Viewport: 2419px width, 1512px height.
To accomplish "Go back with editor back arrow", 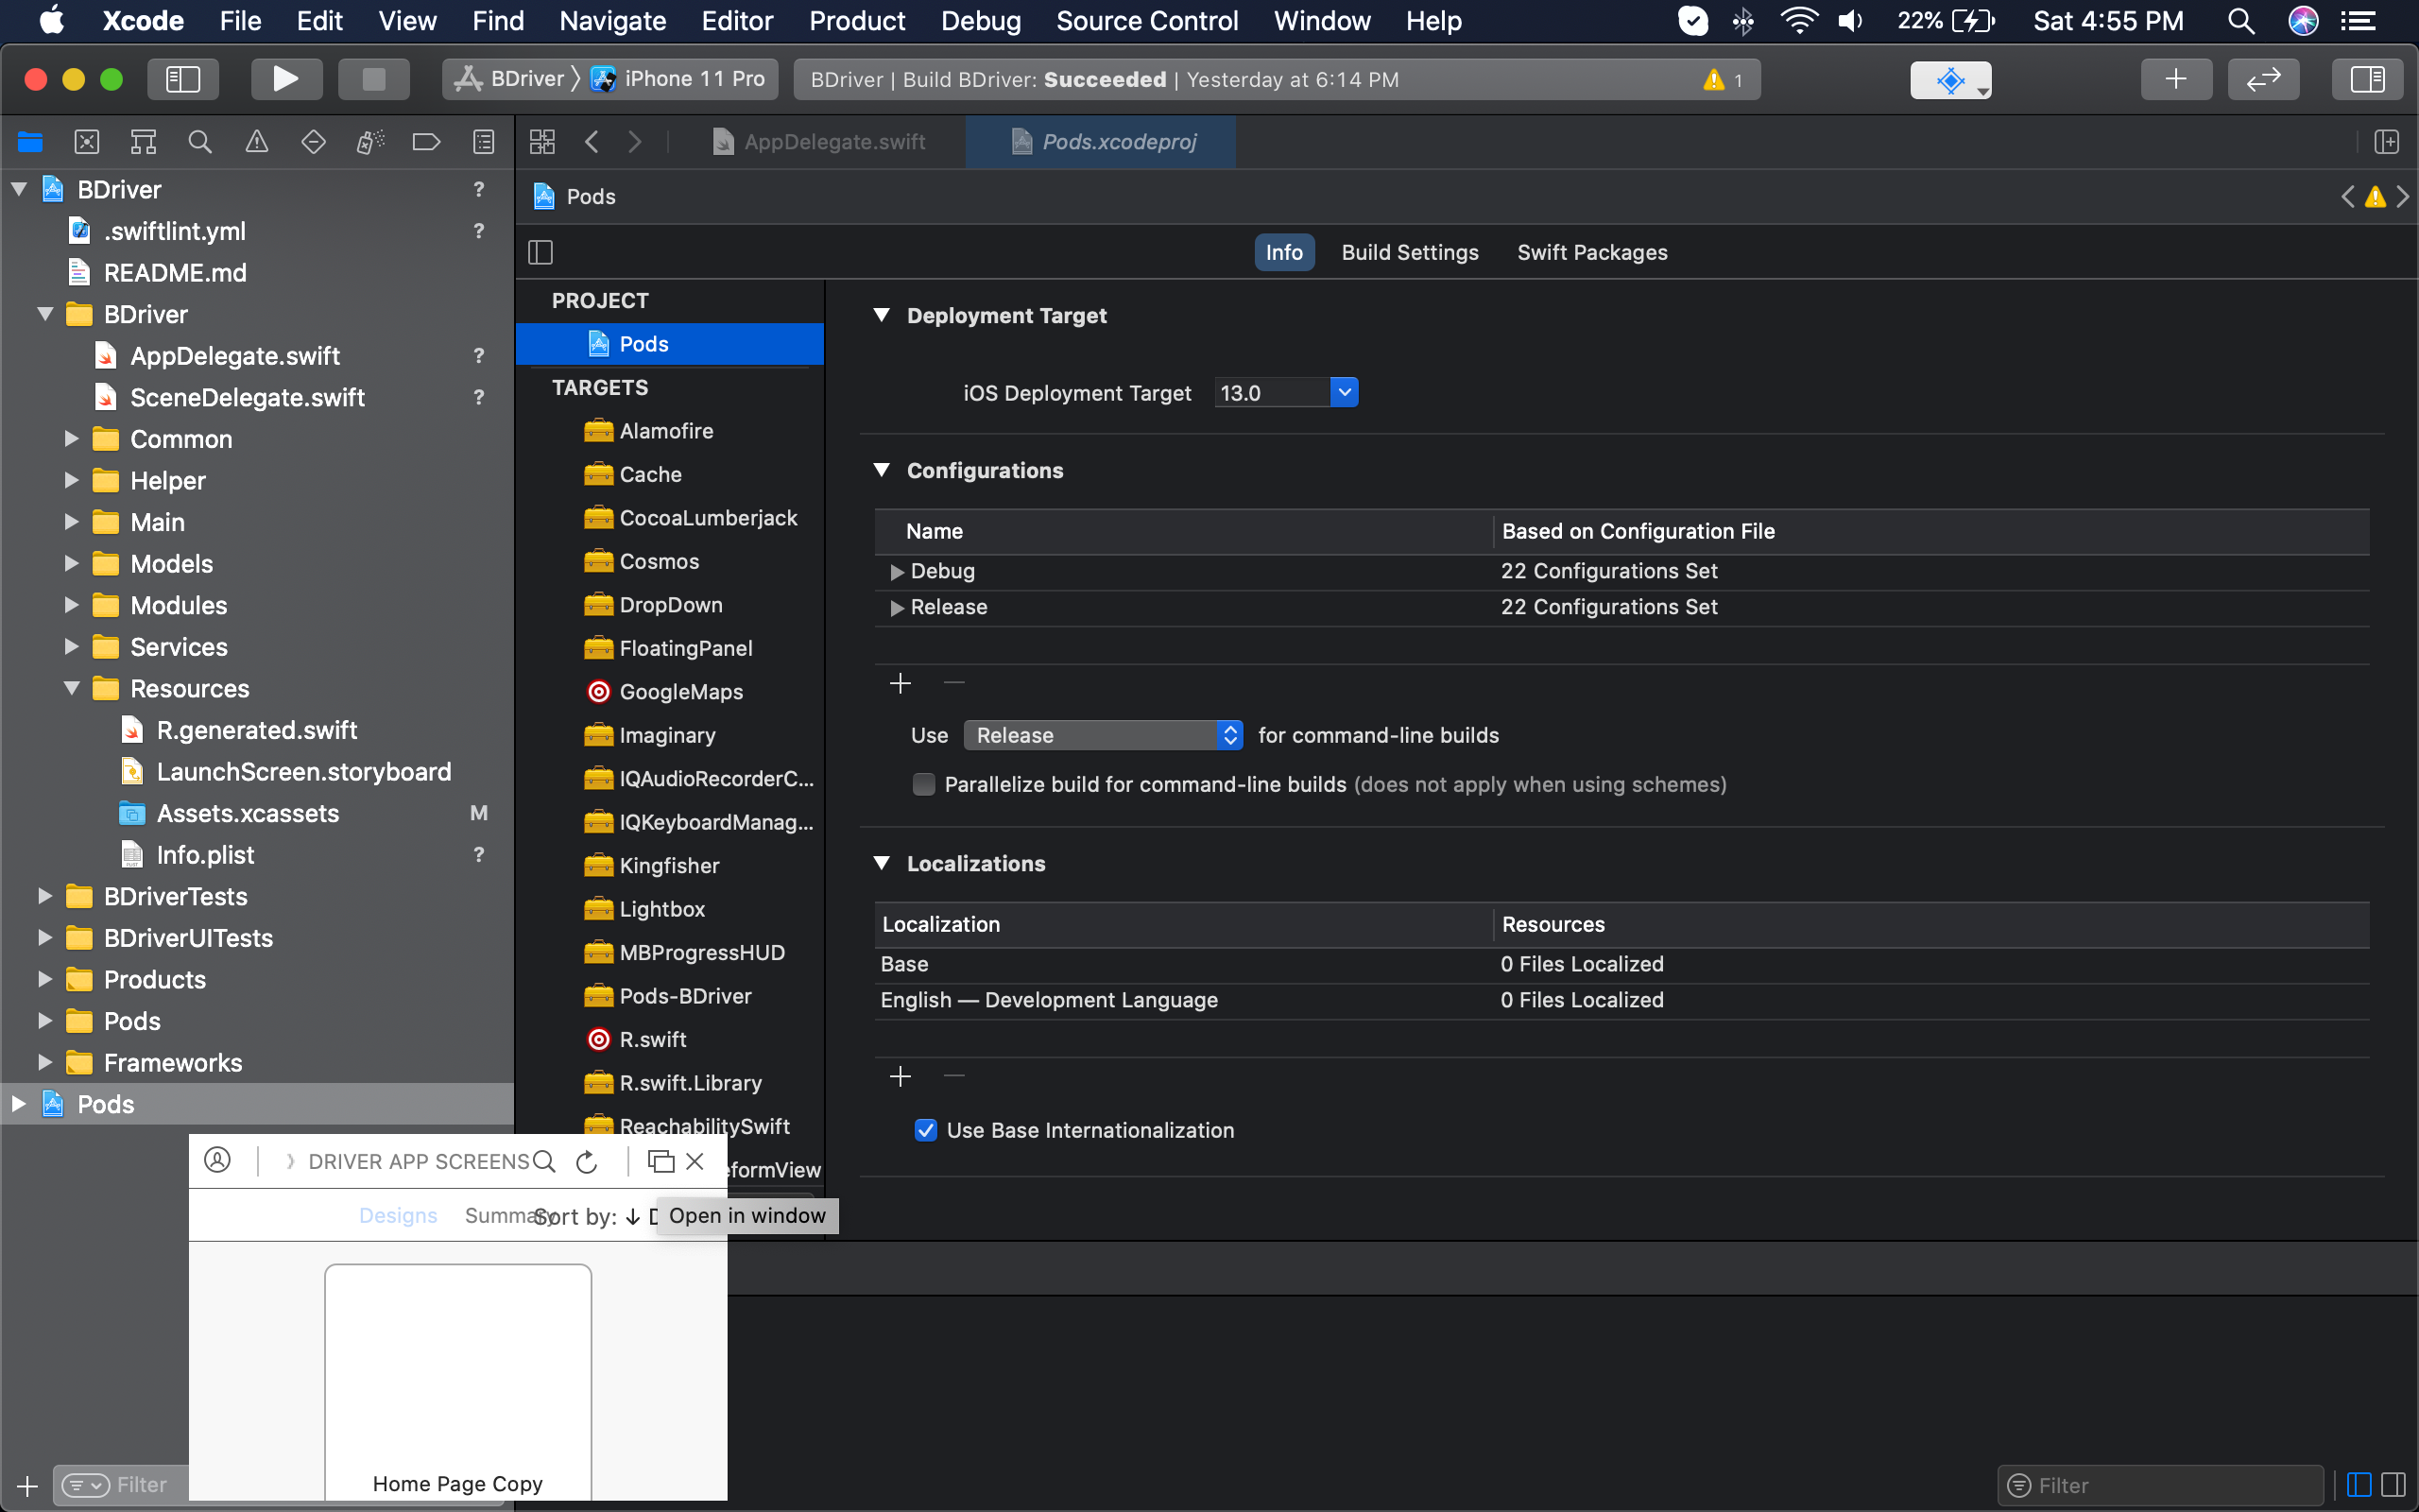I will pyautogui.click(x=592, y=142).
